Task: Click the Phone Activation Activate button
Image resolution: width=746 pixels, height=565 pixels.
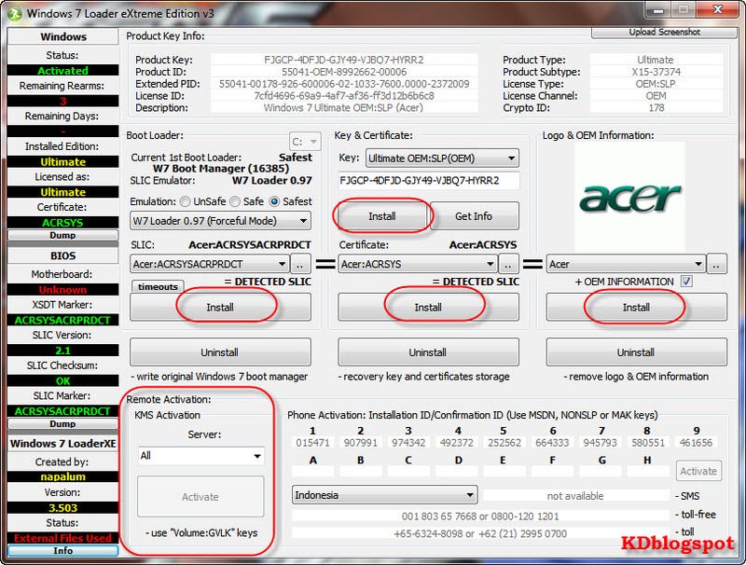Action: click(x=698, y=471)
